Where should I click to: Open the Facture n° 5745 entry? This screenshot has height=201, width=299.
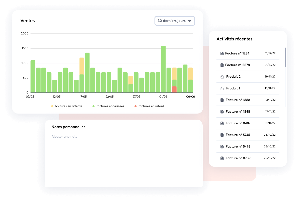coord(238,135)
